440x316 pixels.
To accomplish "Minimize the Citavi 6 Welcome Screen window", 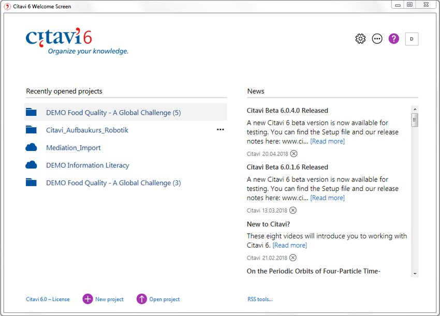I will [398, 5].
